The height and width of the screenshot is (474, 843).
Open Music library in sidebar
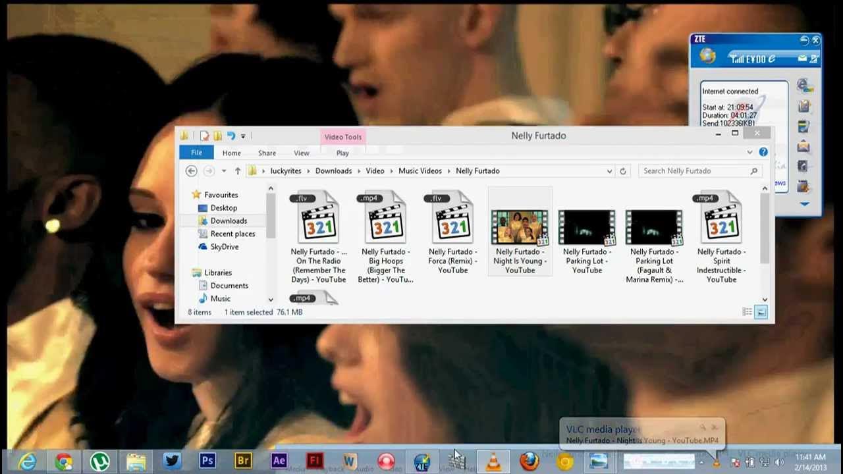(x=221, y=298)
